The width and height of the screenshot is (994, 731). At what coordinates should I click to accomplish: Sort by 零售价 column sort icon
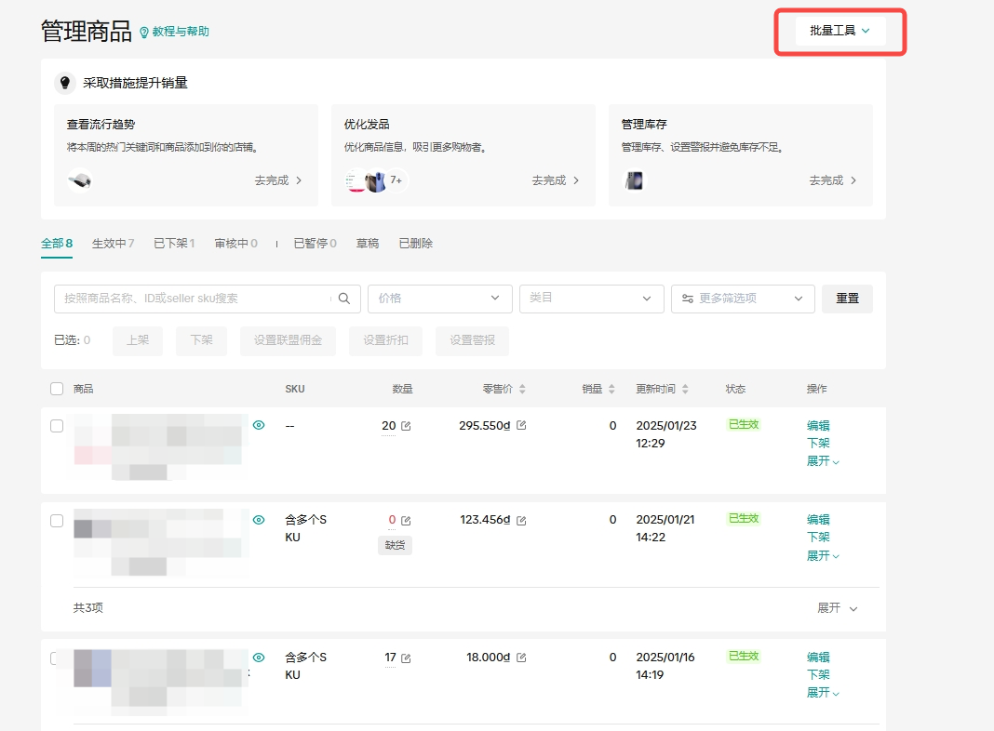(x=522, y=389)
